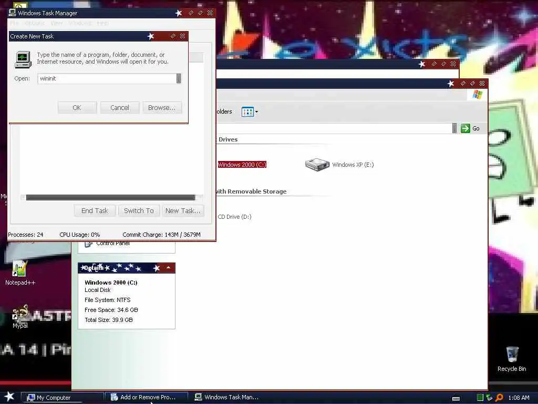Click Total Size: 39.9 GB in Details
538x404 pixels.
click(x=108, y=320)
